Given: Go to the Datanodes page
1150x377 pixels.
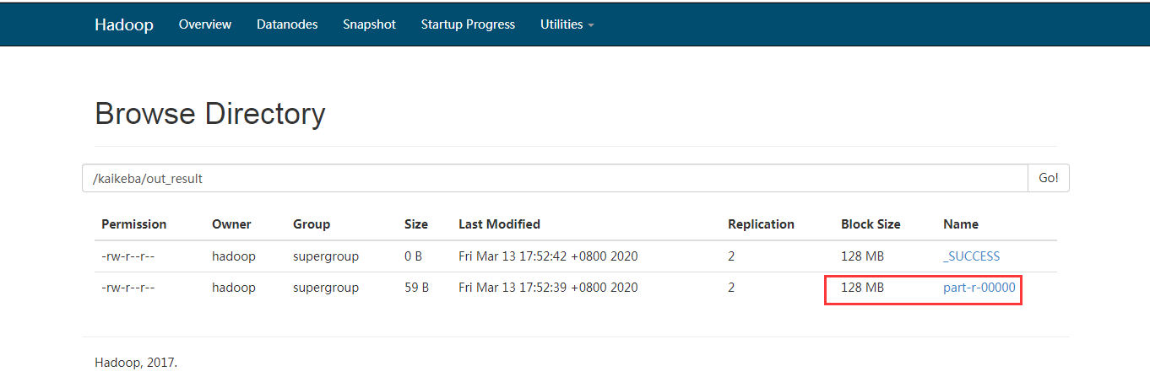Looking at the screenshot, I should coord(287,24).
